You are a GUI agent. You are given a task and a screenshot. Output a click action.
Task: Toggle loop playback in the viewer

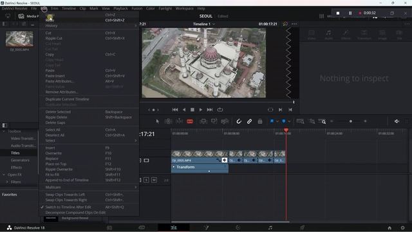tap(220, 110)
